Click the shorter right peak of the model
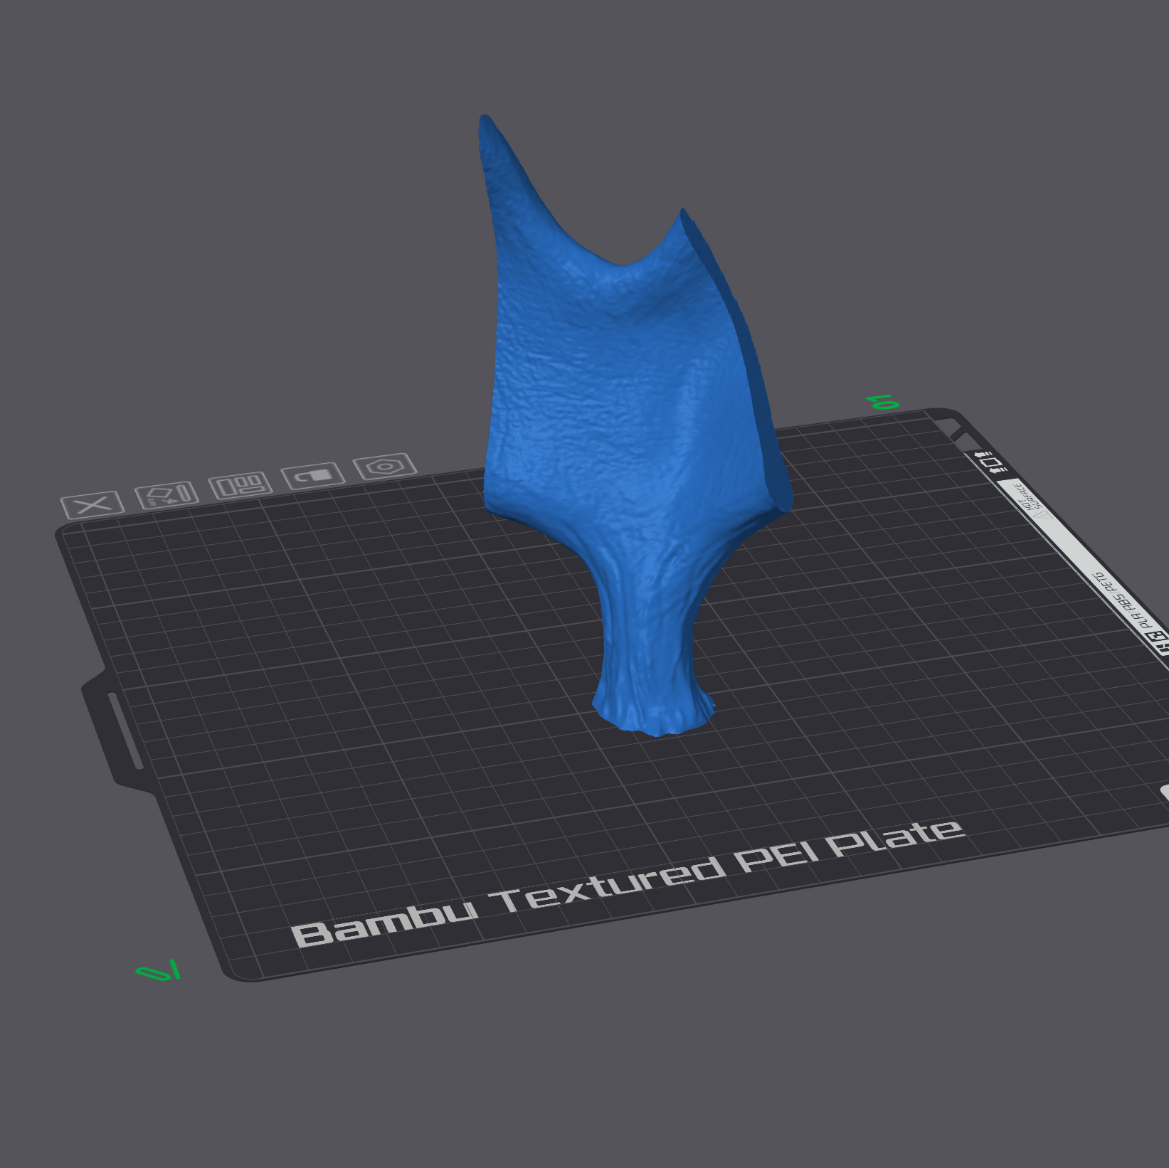The image size is (1169, 1168). click(681, 216)
